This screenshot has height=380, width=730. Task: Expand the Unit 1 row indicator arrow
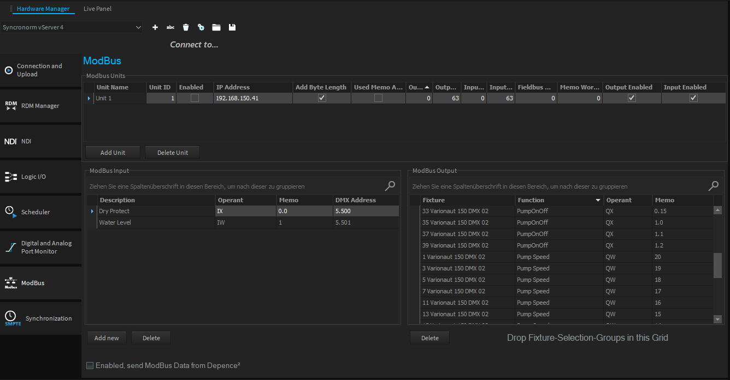(89, 99)
